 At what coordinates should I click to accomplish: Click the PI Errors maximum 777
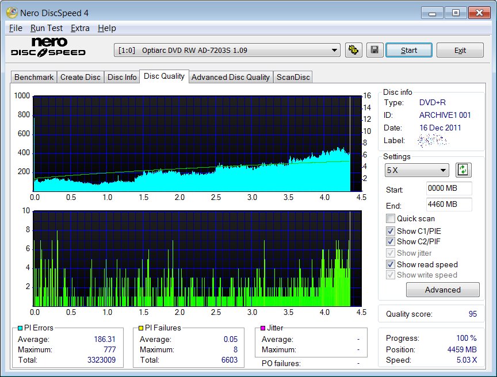click(x=110, y=349)
